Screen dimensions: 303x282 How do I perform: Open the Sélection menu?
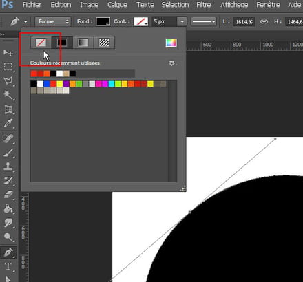pos(175,5)
